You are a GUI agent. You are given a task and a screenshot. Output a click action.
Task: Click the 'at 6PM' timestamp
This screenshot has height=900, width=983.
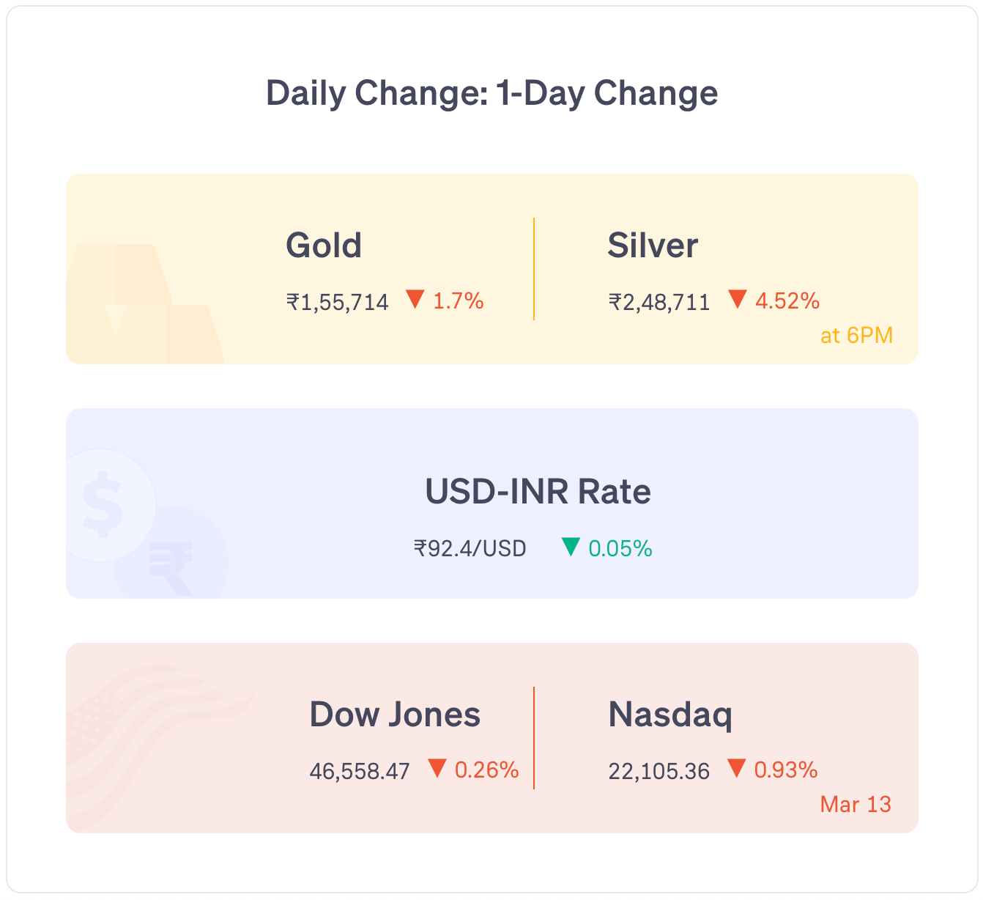856,336
